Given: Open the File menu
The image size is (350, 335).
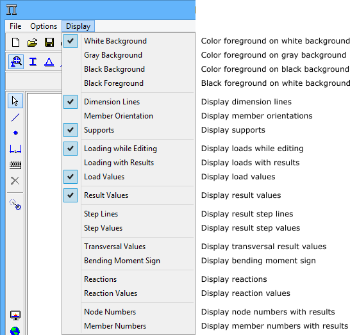Looking at the screenshot, I should coord(15,26).
